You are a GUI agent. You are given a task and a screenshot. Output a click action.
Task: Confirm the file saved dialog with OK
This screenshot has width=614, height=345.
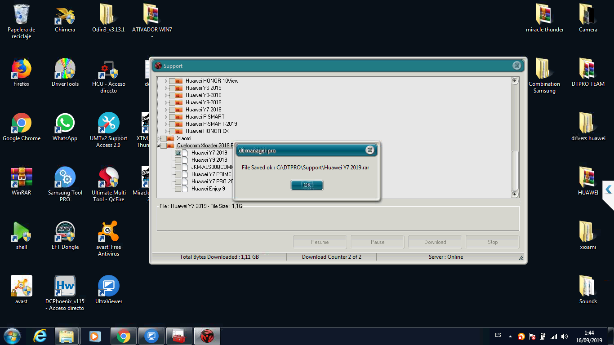click(x=307, y=185)
